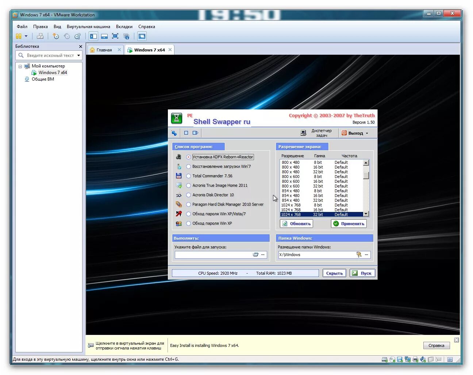Select Общие ВМ in library tree
This screenshot has width=473, height=375.
point(43,79)
